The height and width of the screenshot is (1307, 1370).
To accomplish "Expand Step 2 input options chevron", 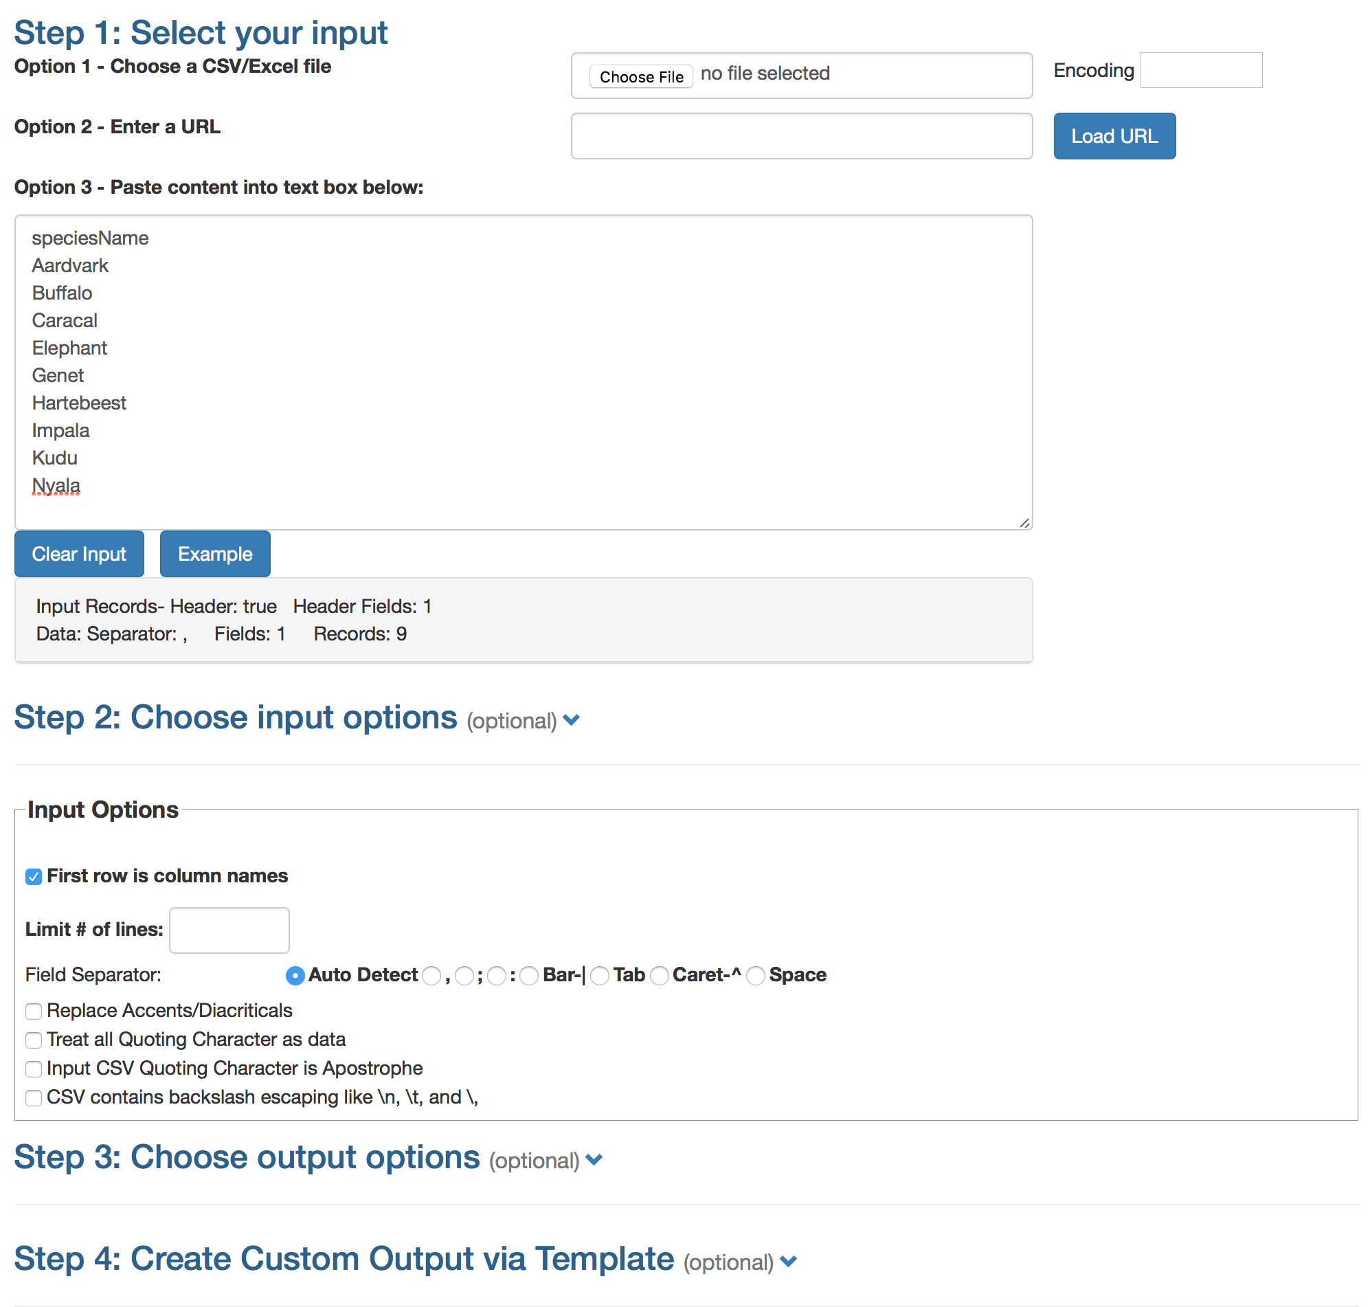I will [x=570, y=719].
